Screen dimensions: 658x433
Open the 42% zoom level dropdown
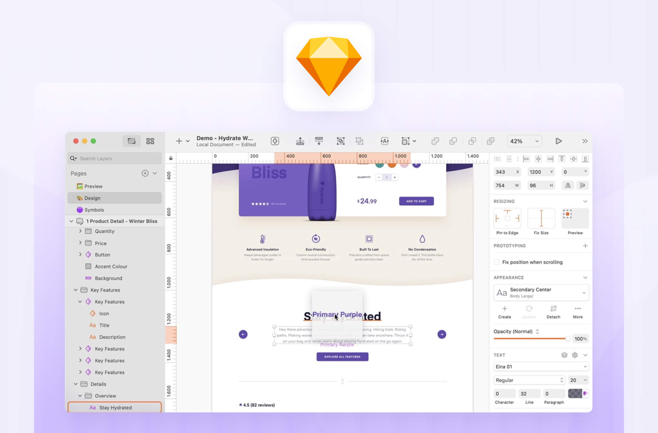(x=524, y=141)
